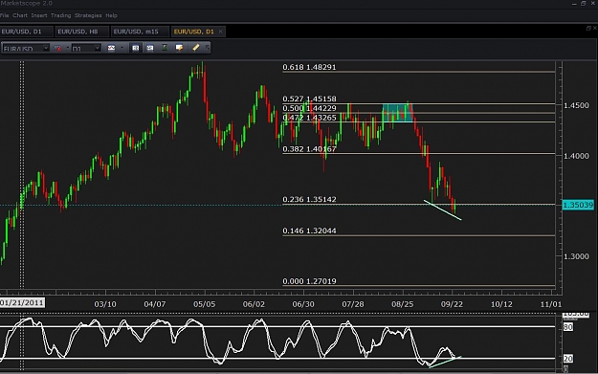Open the File menu
This screenshot has width=598, height=374.
[4, 15]
